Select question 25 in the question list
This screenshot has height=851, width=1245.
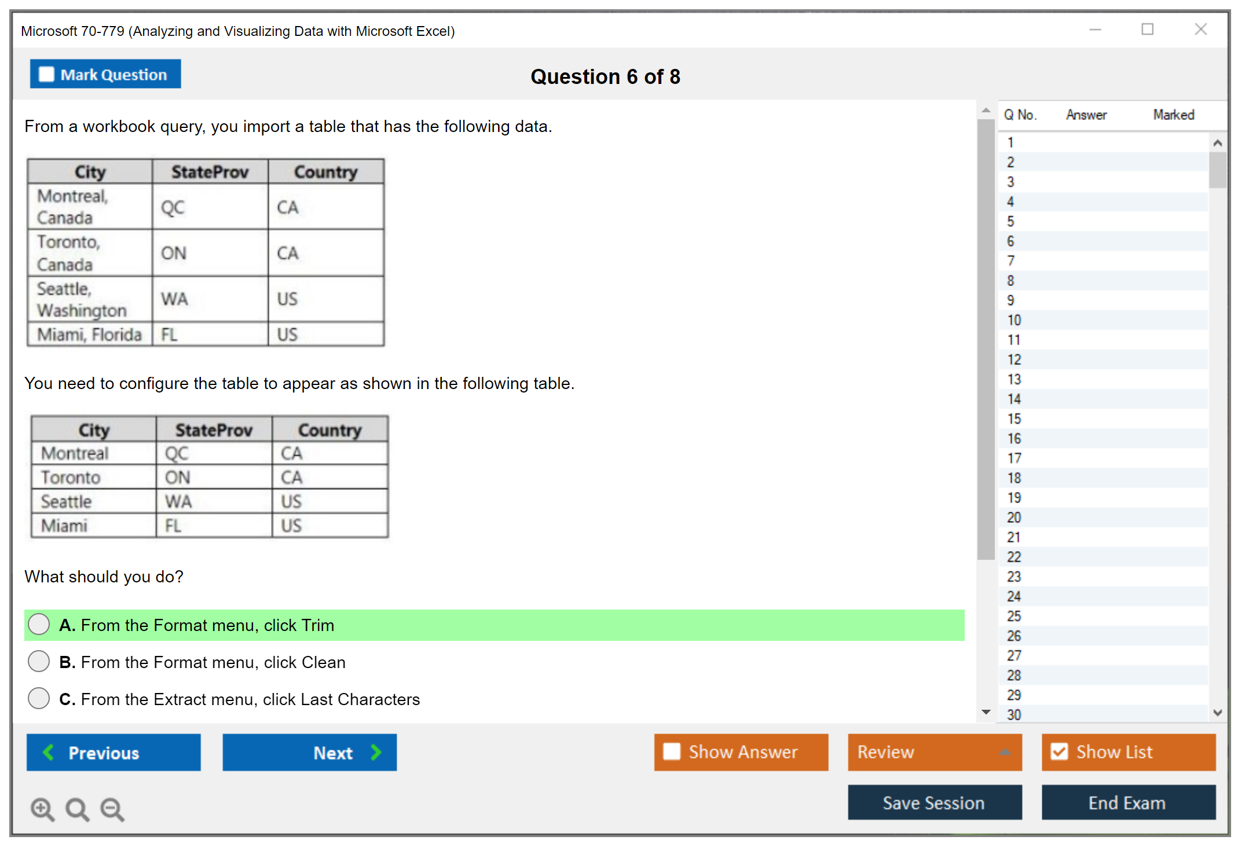(1014, 616)
